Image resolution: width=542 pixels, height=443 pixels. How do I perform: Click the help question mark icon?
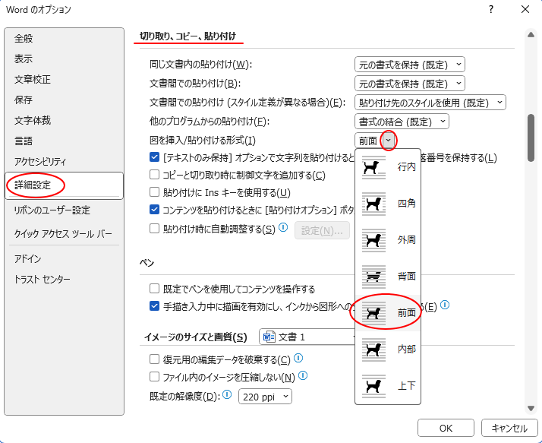pyautogui.click(x=491, y=9)
